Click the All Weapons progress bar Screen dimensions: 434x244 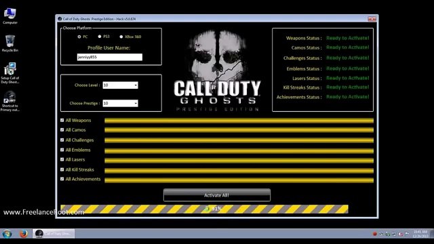tap(239, 121)
